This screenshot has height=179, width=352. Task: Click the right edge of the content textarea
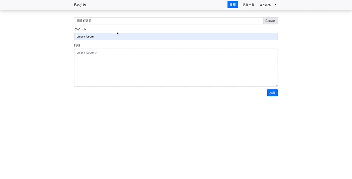click(x=276, y=68)
